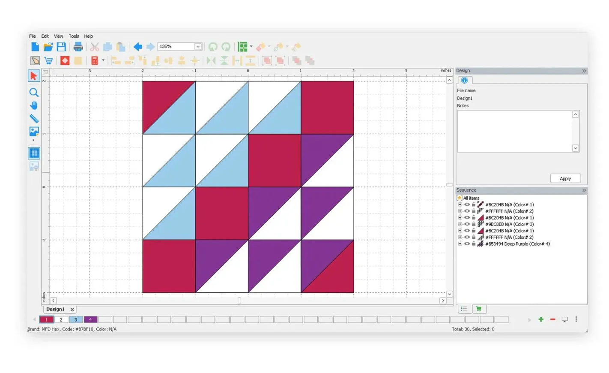Open a file using the folder icon
Screen dimensions: 609x373
[48, 47]
